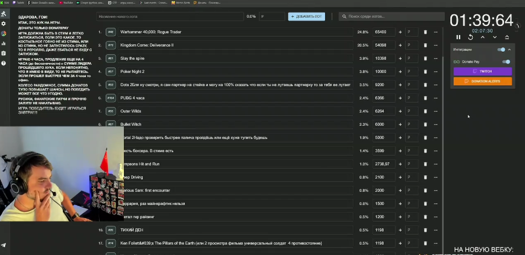Image resolution: width=525 pixels, height=255 pixels.
Task: Click the double-up arrow timer button
Action: point(507,37)
